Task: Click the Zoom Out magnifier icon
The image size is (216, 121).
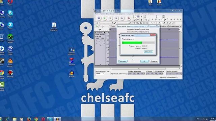Action: coord(167,23)
